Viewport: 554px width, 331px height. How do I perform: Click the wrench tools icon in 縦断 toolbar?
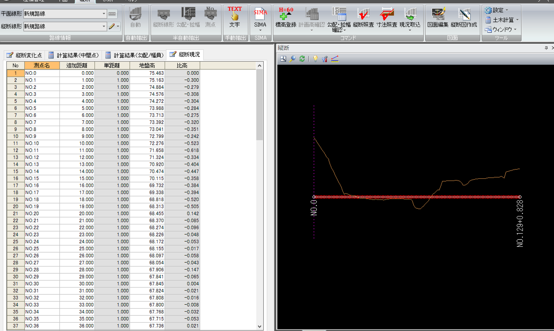[325, 59]
